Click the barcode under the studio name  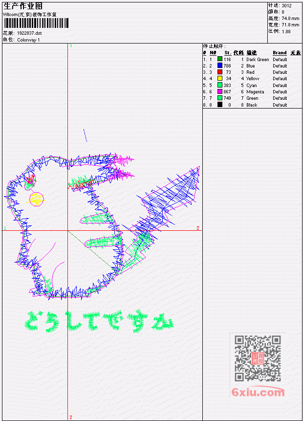(36, 23)
